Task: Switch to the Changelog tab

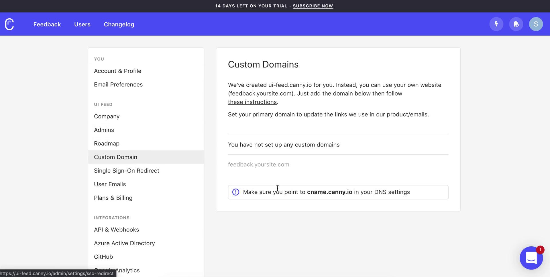Action: tap(119, 24)
